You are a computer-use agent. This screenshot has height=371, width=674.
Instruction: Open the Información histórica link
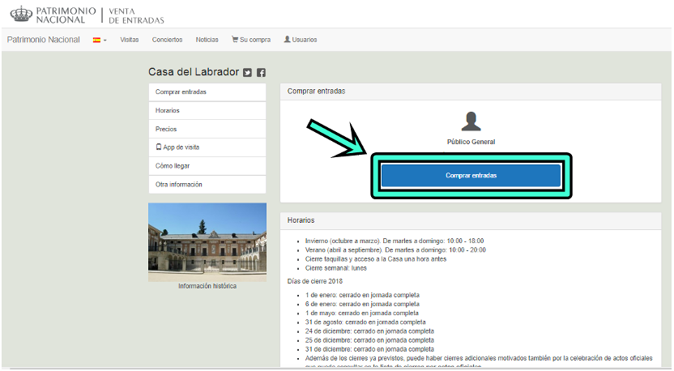207,286
